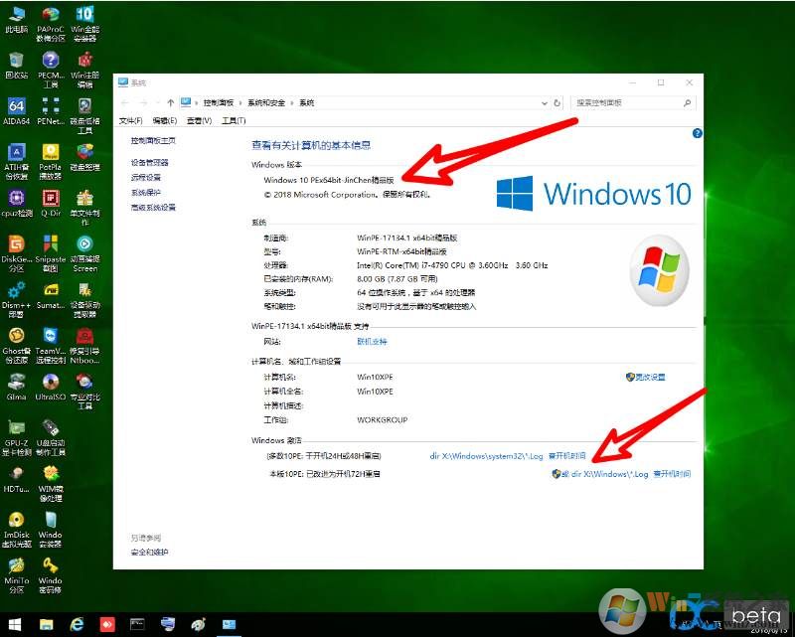Image resolution: width=795 pixels, height=637 pixels.
Task: Launch the UltraISO desktop shortcut
Action: click(x=50, y=382)
